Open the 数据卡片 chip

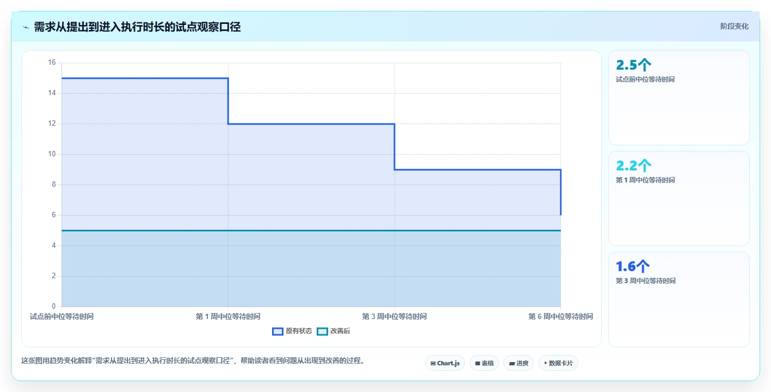point(558,363)
